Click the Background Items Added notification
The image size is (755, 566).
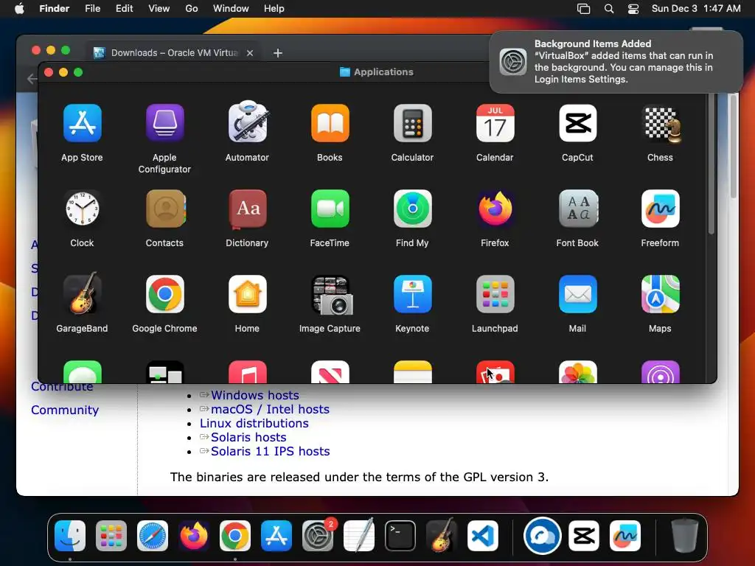[x=616, y=62]
